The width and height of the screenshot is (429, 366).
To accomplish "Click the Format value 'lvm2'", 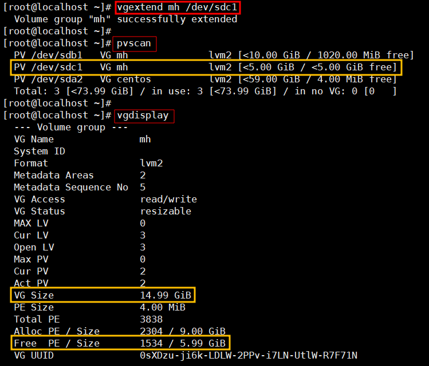I will click(x=151, y=164).
